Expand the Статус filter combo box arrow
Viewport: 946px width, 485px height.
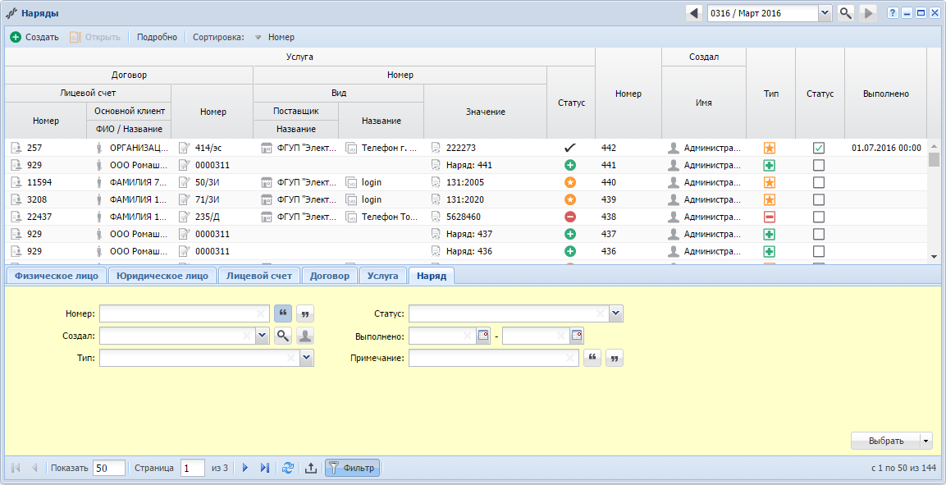[616, 313]
